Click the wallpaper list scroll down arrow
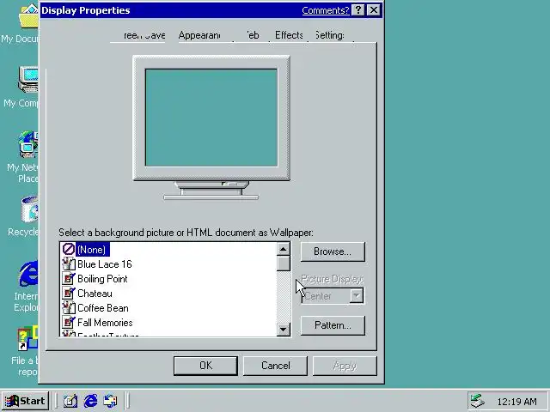This screenshot has height=412, width=550. click(x=283, y=330)
